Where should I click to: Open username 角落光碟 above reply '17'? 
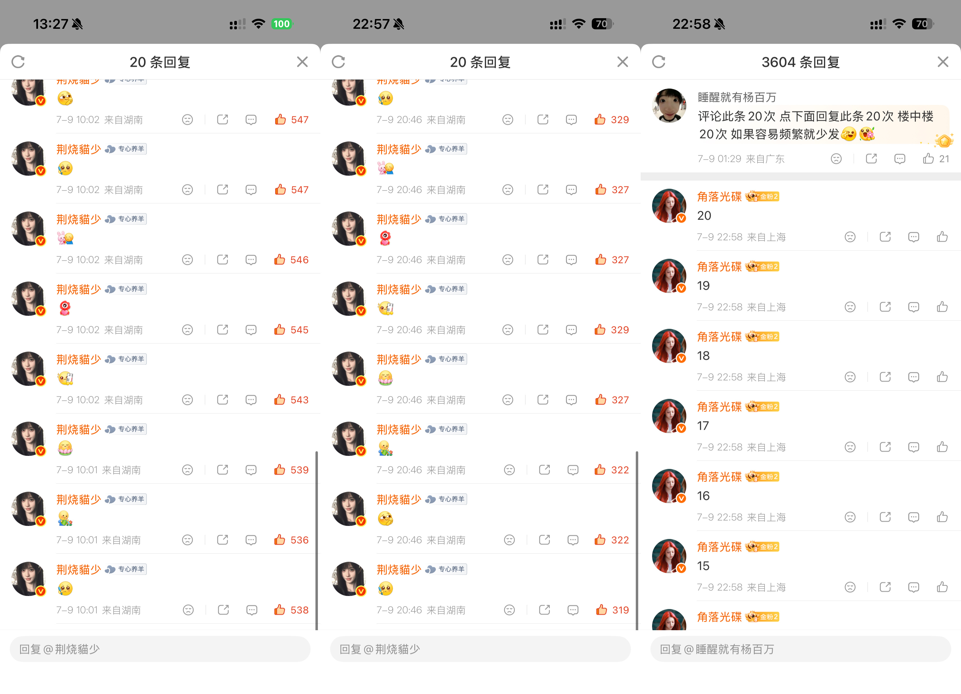coord(719,406)
